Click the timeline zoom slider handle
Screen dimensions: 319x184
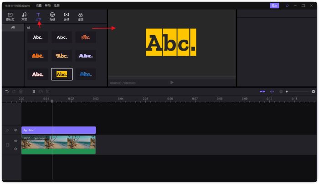[287, 92]
